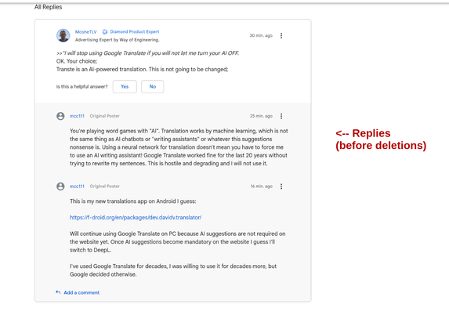Viewport: 449px width, 315px height.
Task: Click mcc111's avatar icon on the 16 min. ago comment
Action: click(x=60, y=186)
